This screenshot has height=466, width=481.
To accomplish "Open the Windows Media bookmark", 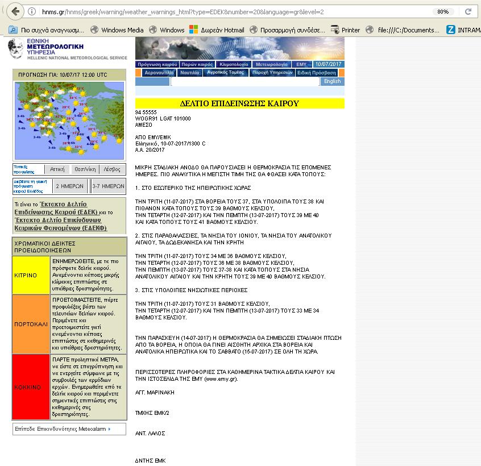I will (117, 30).
